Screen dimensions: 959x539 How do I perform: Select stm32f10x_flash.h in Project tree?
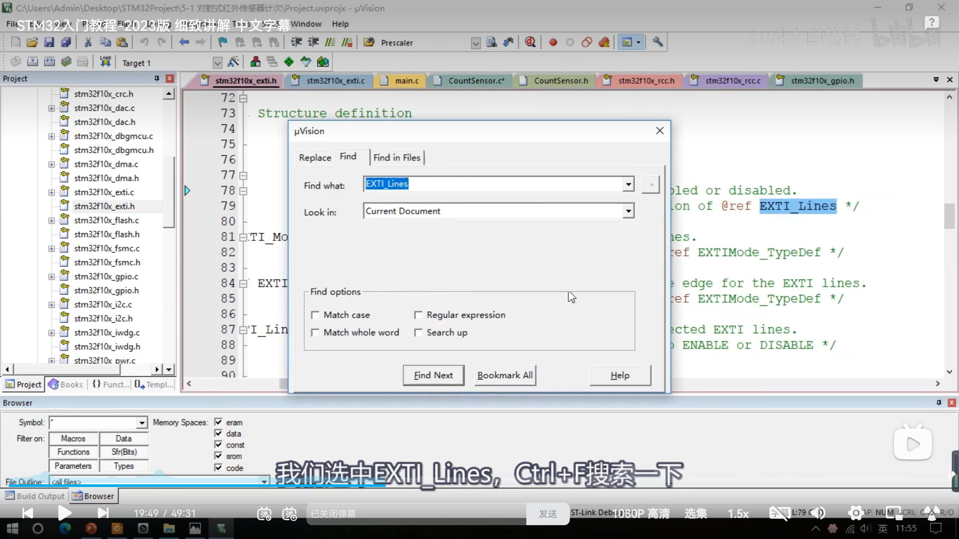pyautogui.click(x=107, y=234)
